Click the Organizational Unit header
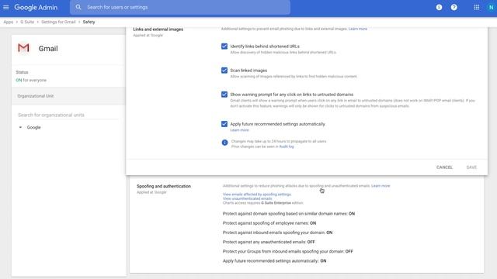 [x=68, y=96]
